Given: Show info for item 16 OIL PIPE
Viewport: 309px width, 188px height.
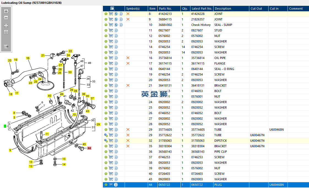Looking at the screenshot, I should [x=116, y=58].
